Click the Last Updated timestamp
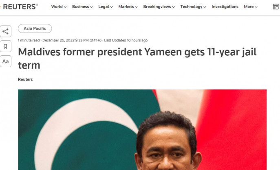The width and height of the screenshot is (280, 170). pos(126,40)
